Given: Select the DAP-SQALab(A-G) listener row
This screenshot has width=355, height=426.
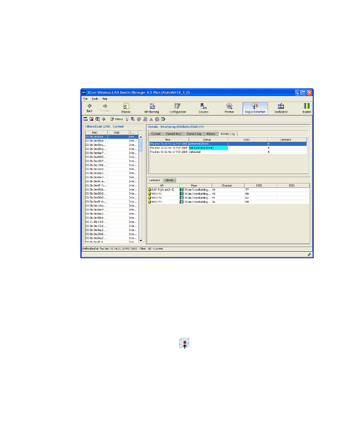Looking at the screenshot, I should tap(228, 190).
